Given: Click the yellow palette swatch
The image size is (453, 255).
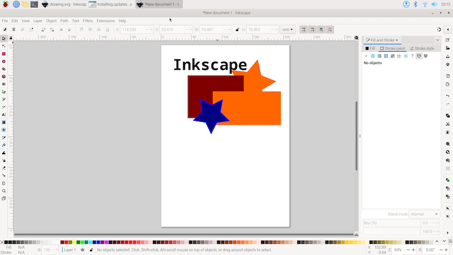Looking at the screenshot, I should [x=74, y=243].
